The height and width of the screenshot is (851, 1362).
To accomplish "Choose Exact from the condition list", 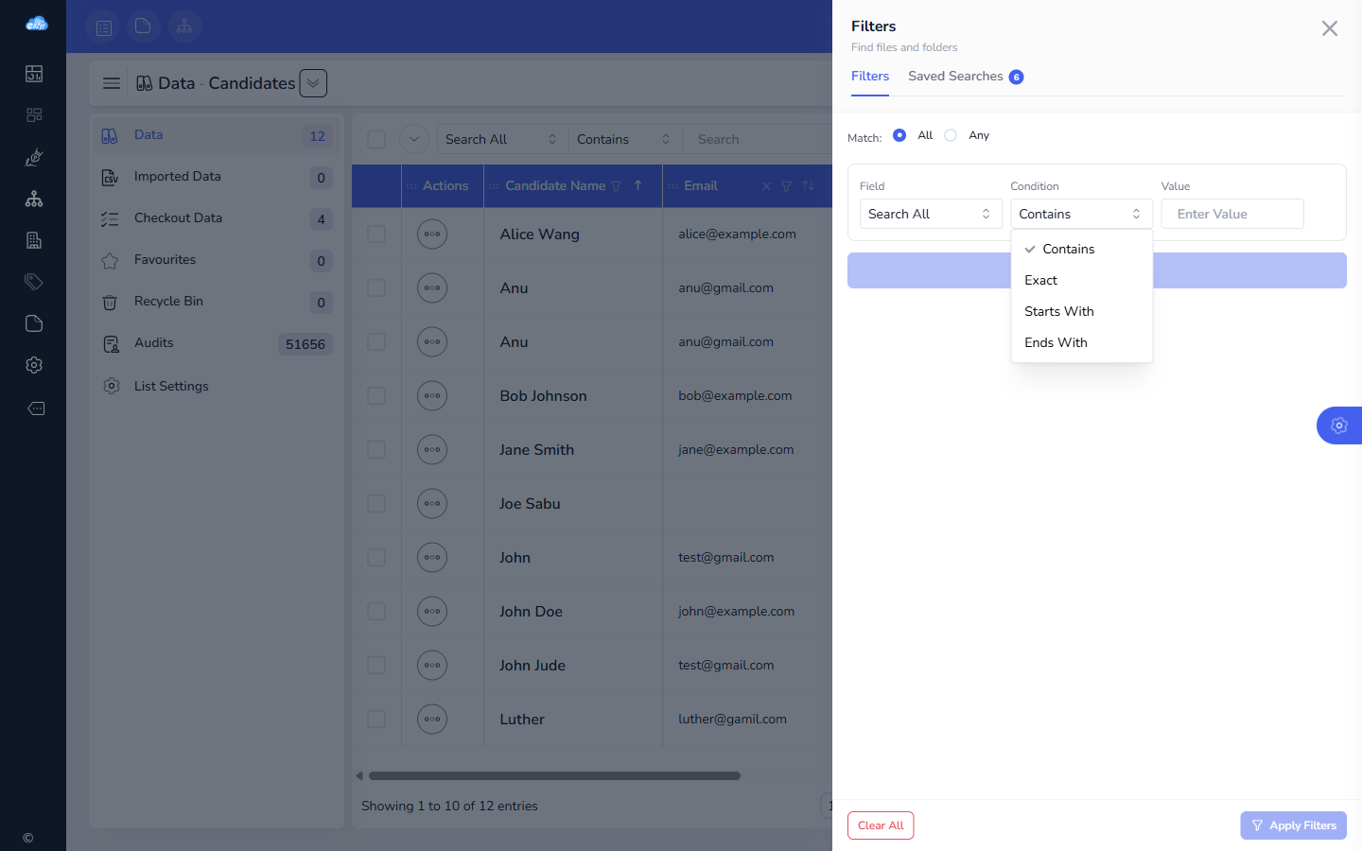I will pos(1082,280).
